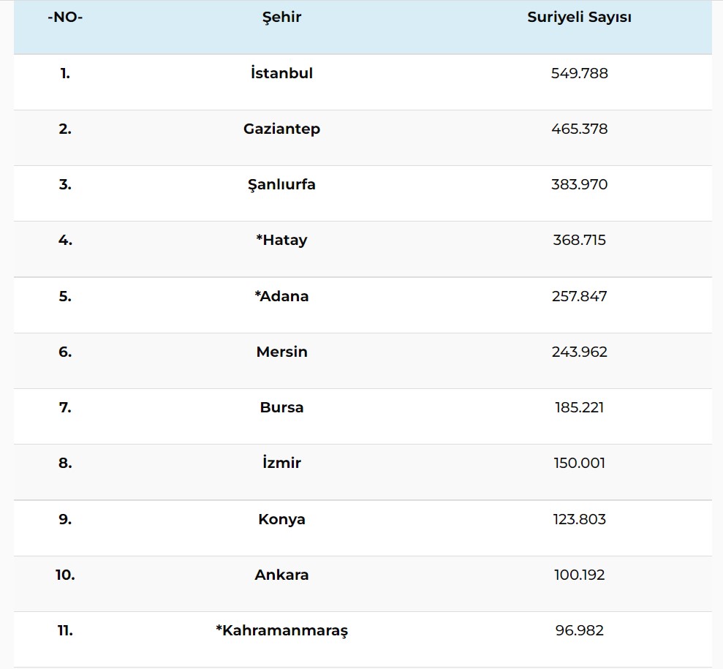
Task: Click the -NO- column header
Action: [65, 18]
